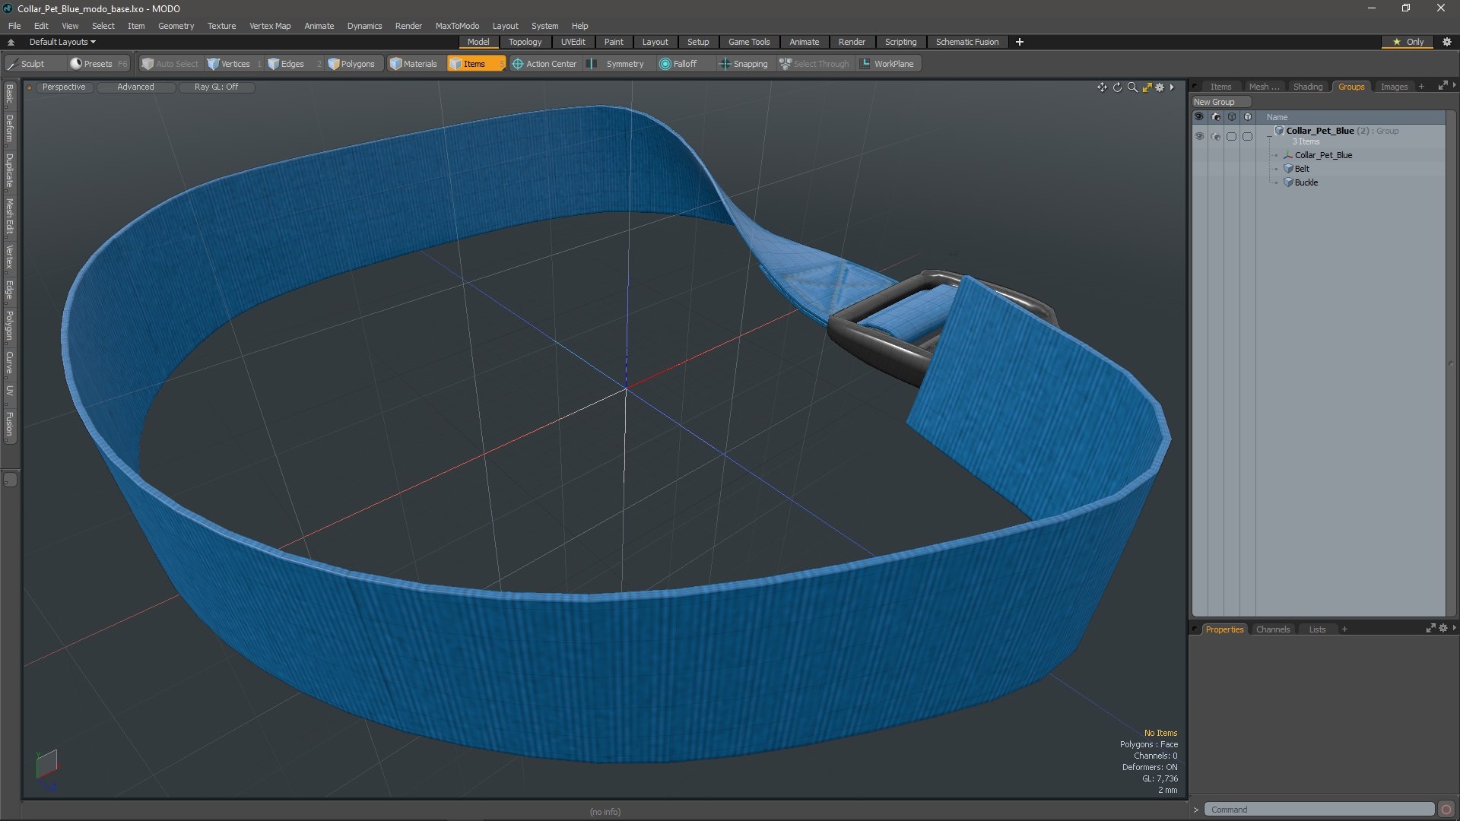Open the Perspective view type dropdown
This screenshot has width=1460, height=821.
tap(64, 87)
